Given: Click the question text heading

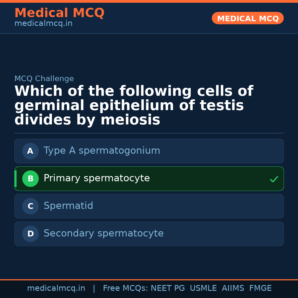Looking at the screenshot, I should pyautogui.click(x=134, y=106).
